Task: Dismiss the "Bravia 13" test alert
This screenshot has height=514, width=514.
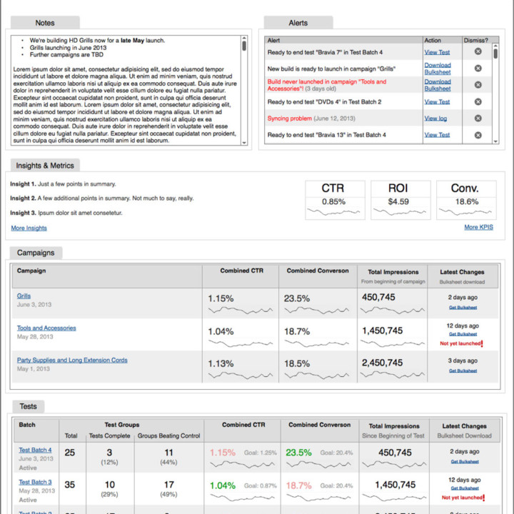Action: [478, 134]
